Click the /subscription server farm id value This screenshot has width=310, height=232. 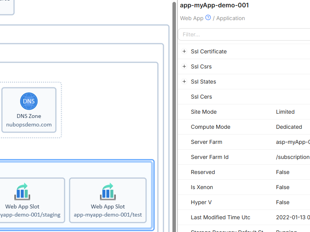coord(293,157)
